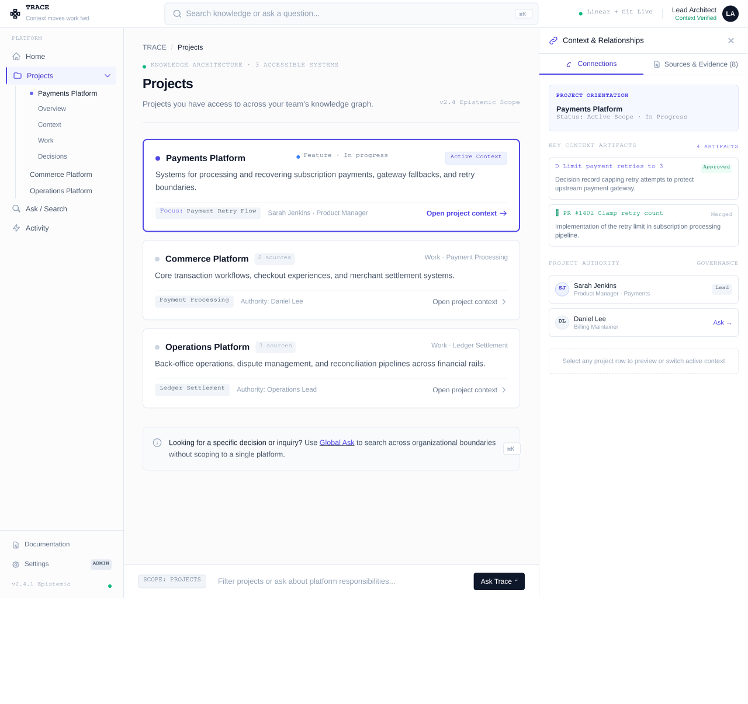The image size is (748, 704).
Task: Click the TRACE logo icon
Action: 15,13
